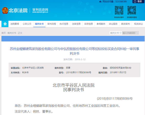
Task: Click case number (2018)京0117民初8086号 in info box
Action: (x=79, y=72)
